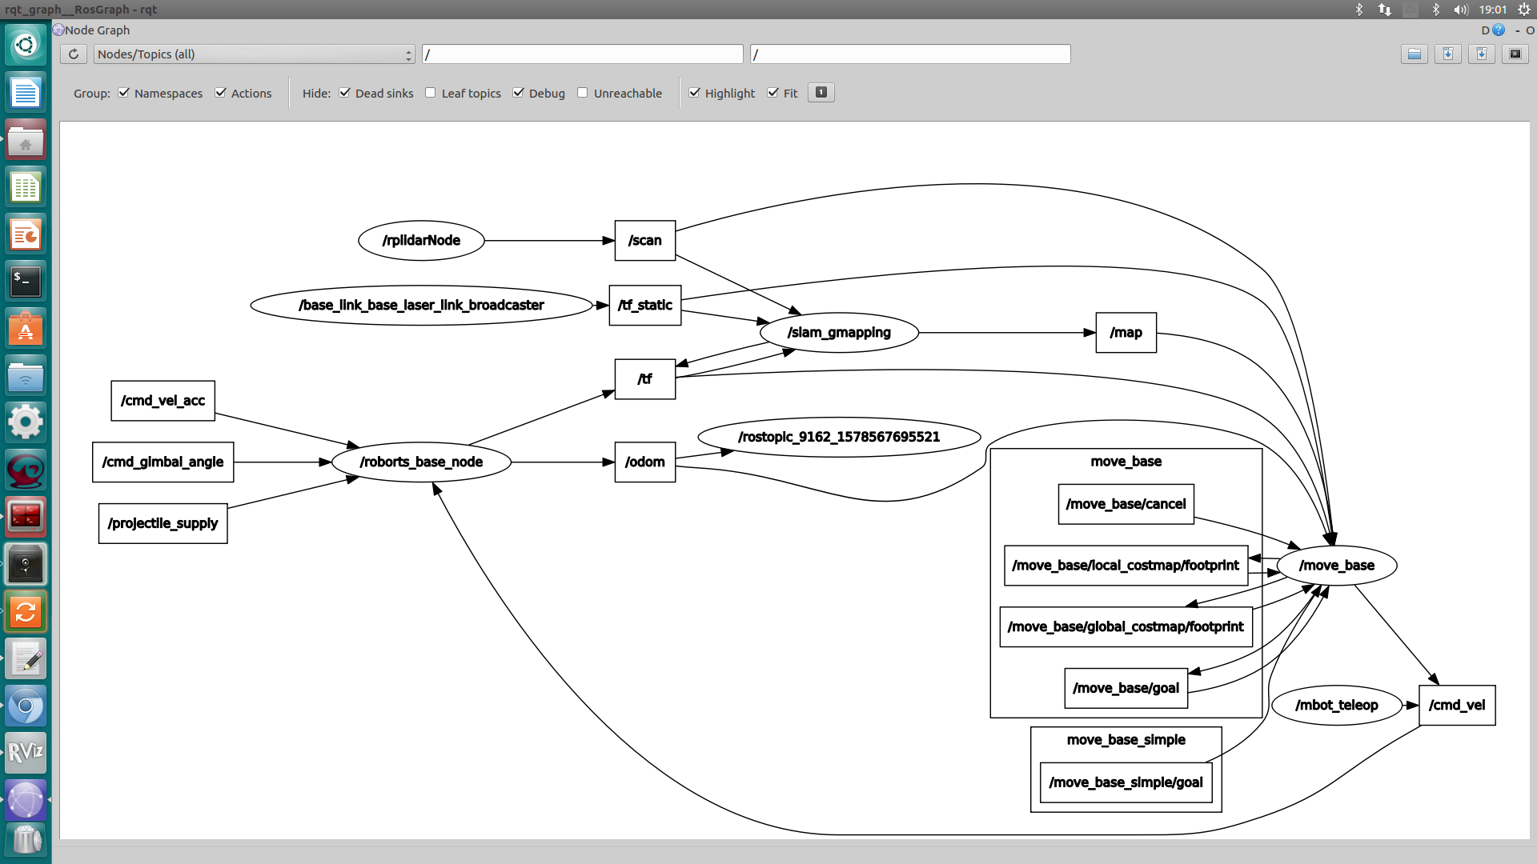Uncheck the Namespaces grouping option
The height and width of the screenshot is (864, 1537).
(124, 93)
